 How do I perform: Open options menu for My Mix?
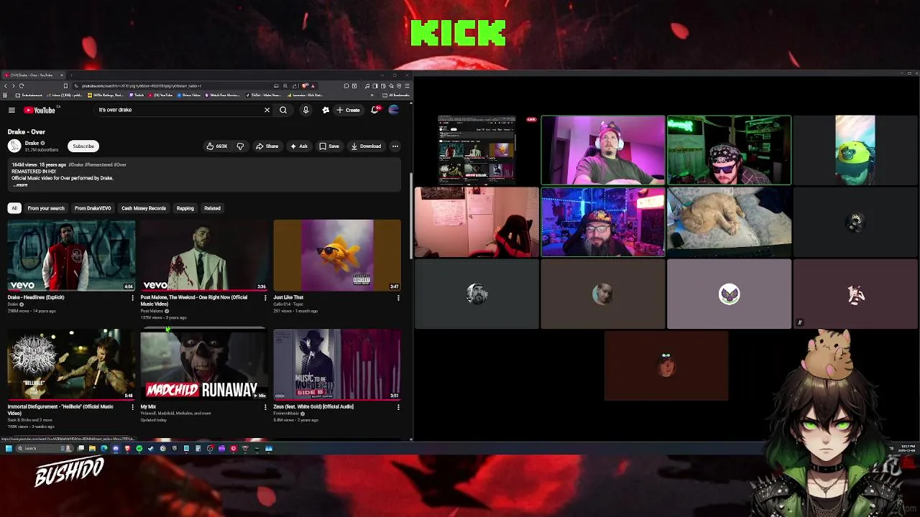(x=265, y=407)
